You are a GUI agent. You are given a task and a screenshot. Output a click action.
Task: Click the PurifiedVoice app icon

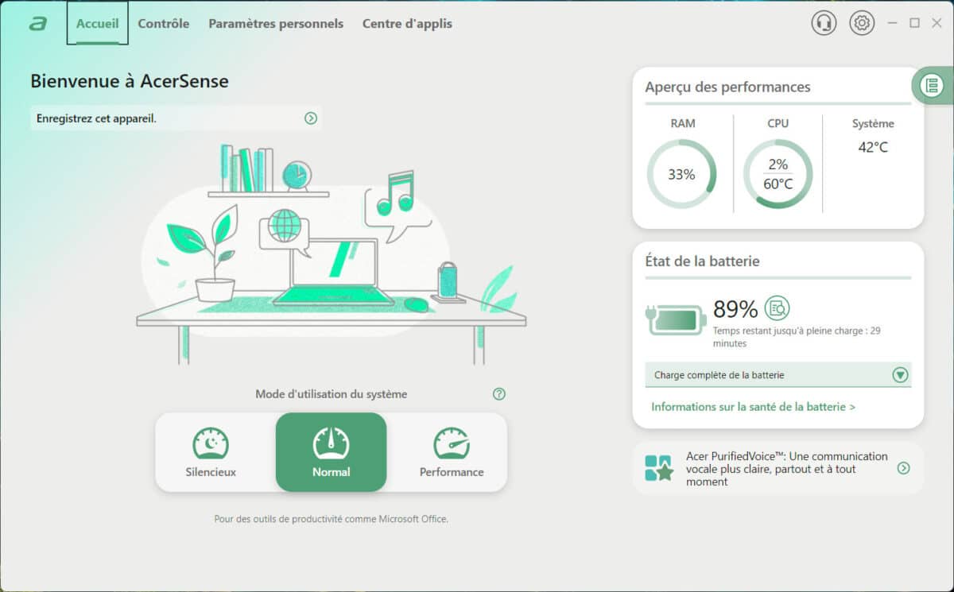point(659,469)
